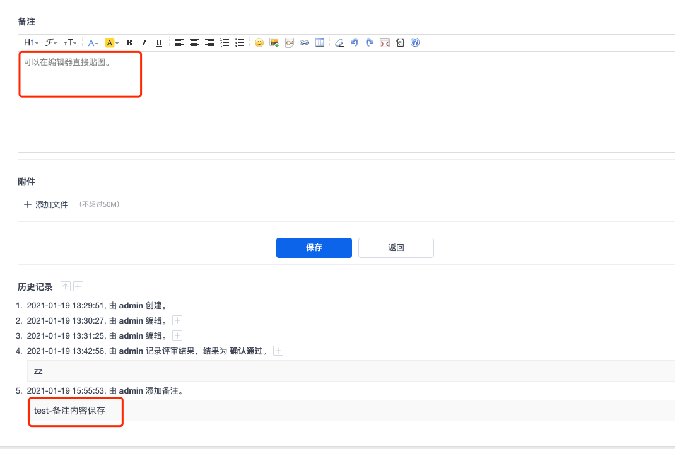
Task: Click the 15:55:53 添加备注 record text
Action: tap(106, 391)
